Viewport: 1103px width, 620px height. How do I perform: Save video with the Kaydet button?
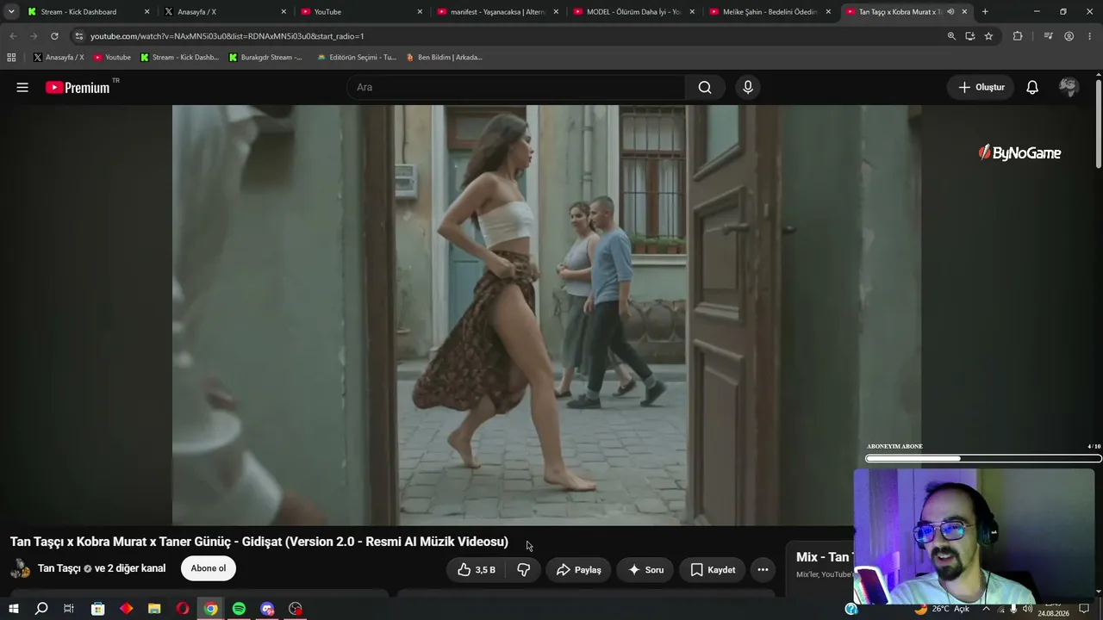click(x=712, y=569)
